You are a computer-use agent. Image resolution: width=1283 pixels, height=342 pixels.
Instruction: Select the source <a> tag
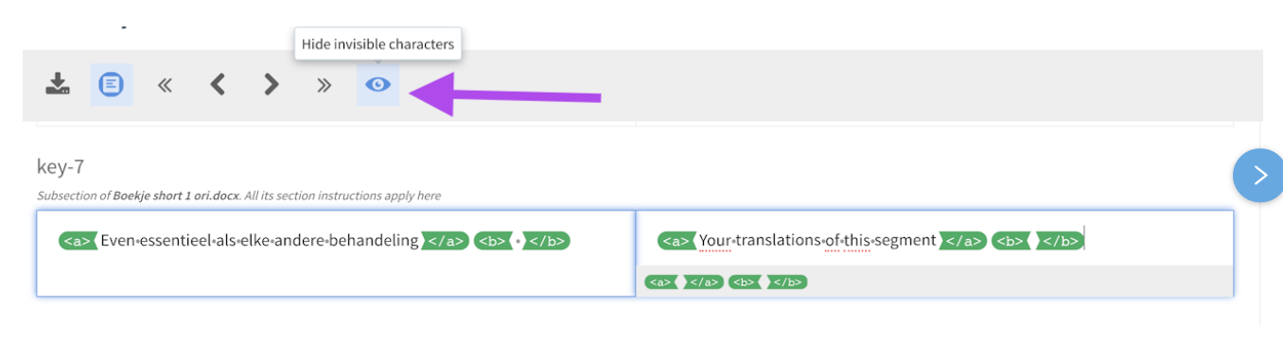(79, 241)
